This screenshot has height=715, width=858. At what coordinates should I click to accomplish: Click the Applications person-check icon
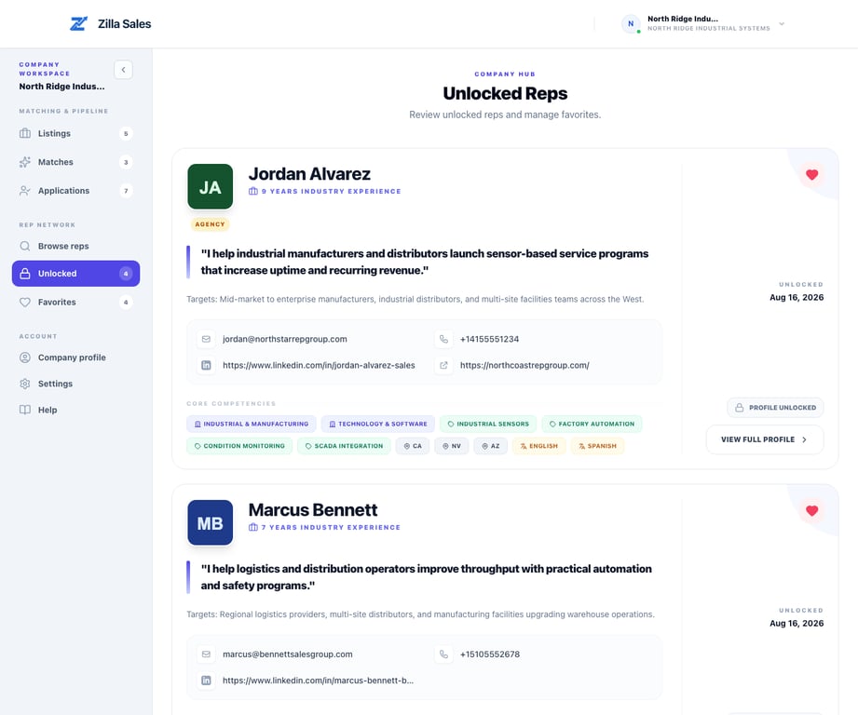pos(25,190)
